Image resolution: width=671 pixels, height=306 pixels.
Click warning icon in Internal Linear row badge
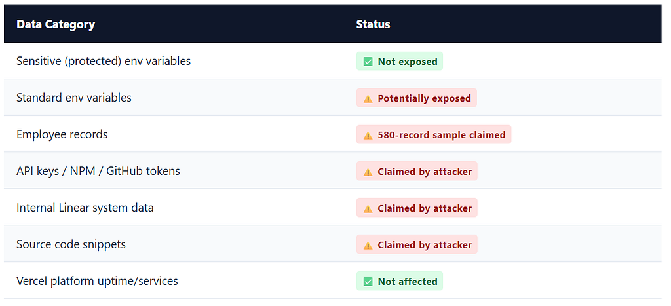[368, 209]
